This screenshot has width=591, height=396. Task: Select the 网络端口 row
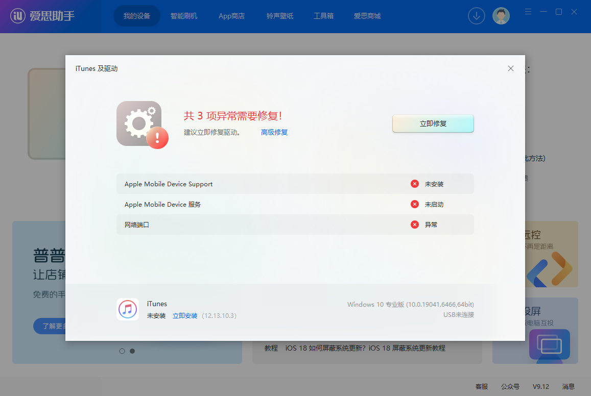point(295,225)
